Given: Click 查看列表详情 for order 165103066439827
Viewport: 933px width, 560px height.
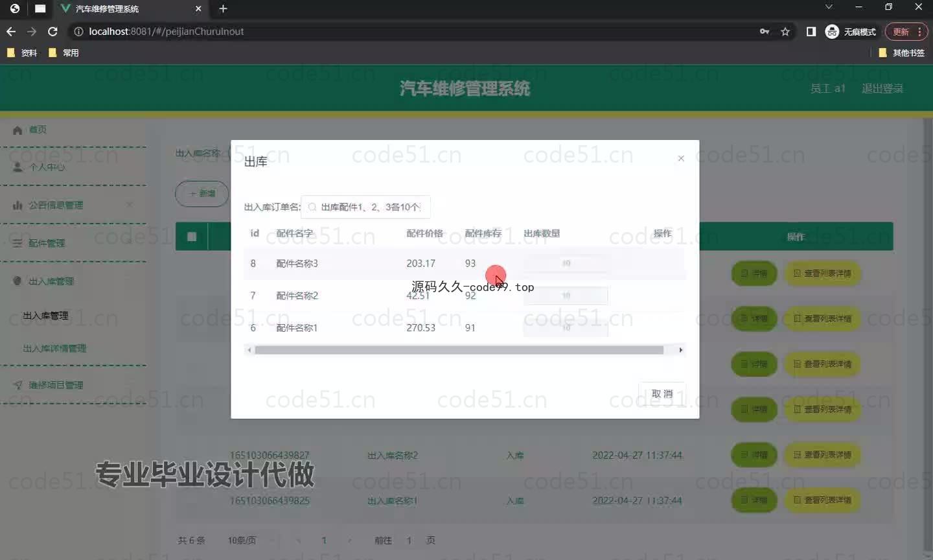Looking at the screenshot, I should [x=823, y=455].
